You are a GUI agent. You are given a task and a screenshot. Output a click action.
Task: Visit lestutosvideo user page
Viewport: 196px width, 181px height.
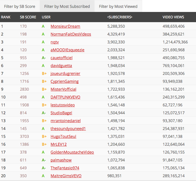coord(63,105)
